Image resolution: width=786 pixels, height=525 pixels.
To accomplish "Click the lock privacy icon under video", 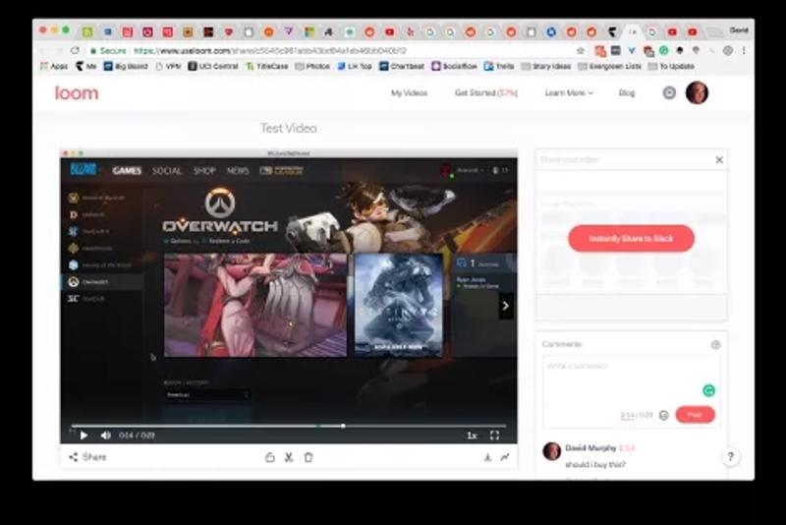I will pyautogui.click(x=269, y=457).
